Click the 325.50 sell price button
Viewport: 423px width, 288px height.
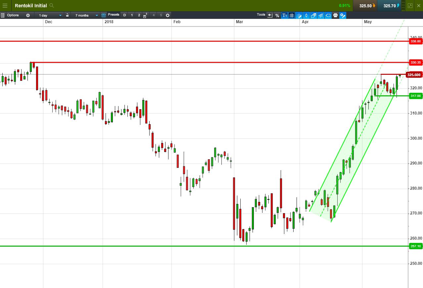[365, 6]
